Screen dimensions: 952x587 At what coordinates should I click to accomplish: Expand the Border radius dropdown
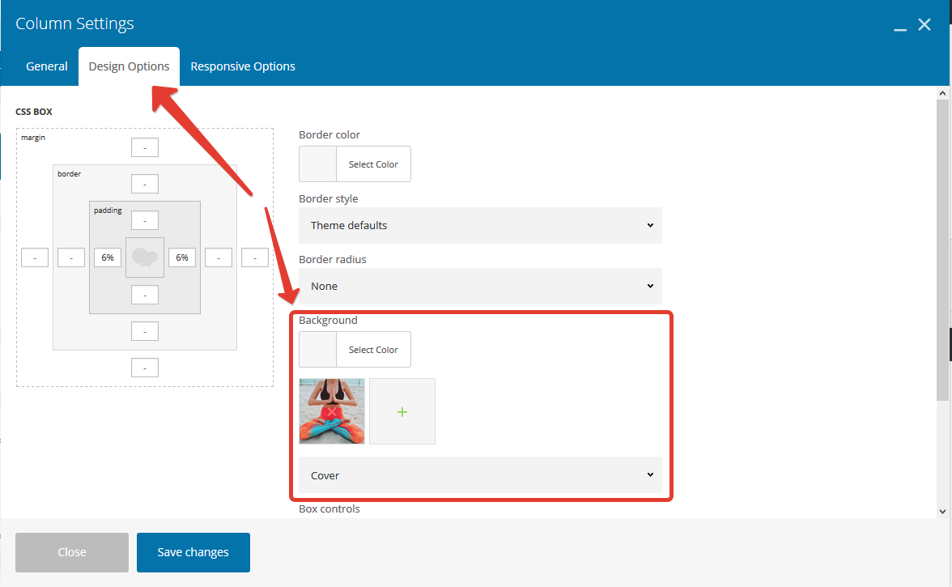point(480,286)
